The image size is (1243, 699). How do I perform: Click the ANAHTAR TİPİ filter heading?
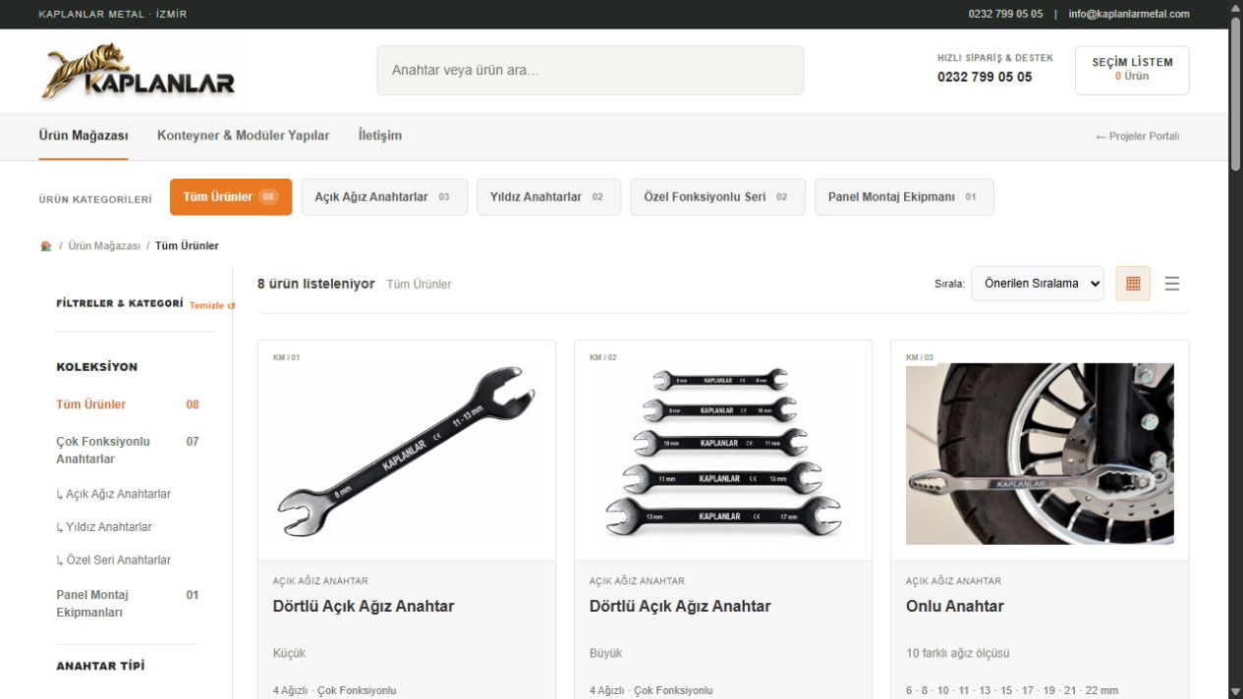click(100, 666)
